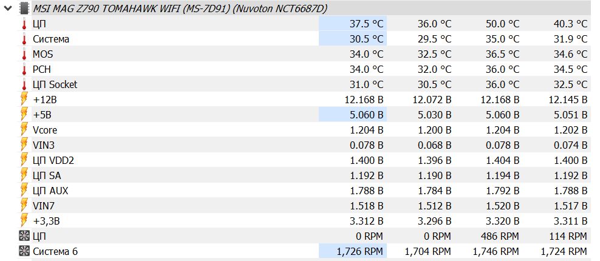Click the Система current value 30.5 °C
The height and width of the screenshot is (261, 600).
click(366, 39)
